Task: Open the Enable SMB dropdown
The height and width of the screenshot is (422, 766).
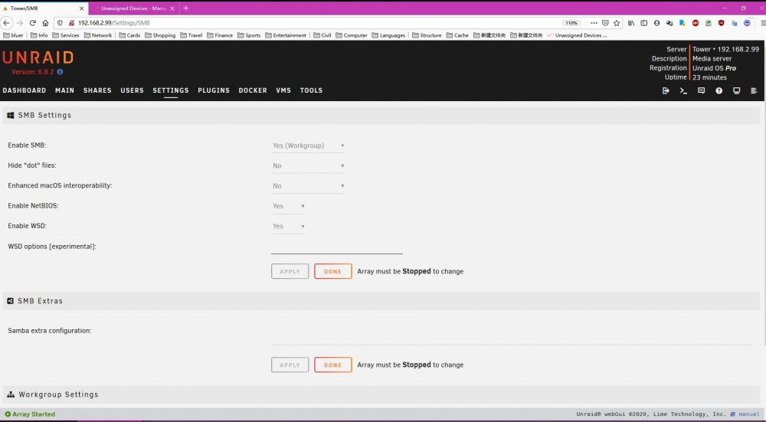Action: point(308,146)
